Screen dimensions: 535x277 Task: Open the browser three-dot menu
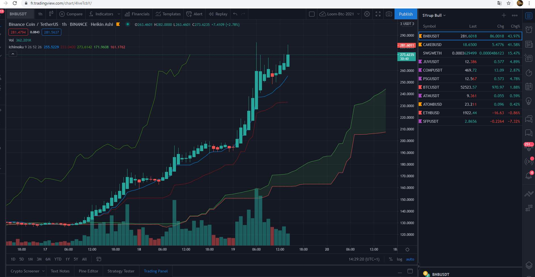coord(529,3)
